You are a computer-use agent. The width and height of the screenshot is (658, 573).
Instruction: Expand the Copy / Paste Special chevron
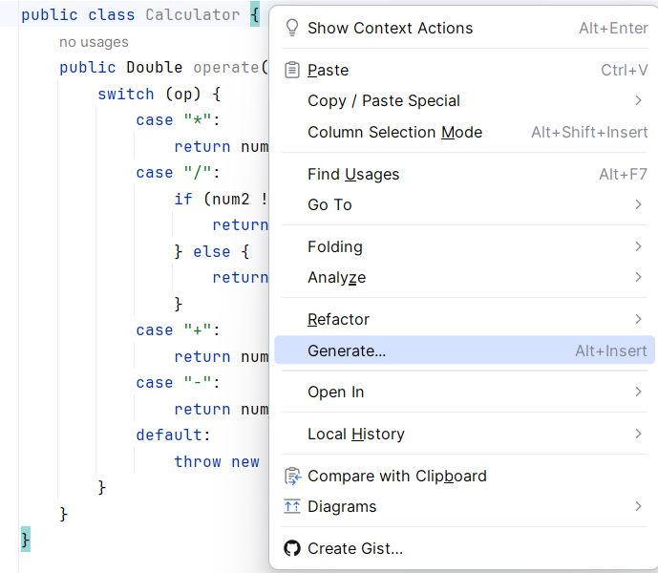pos(638,100)
